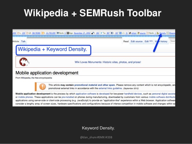
Task: Select the Edit beta tab
Action: point(149,41)
